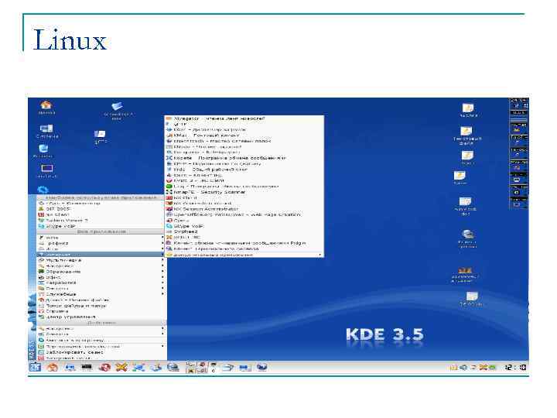Image resolution: width=557 pixels, height=418 pixels.
Task: Click the orange X icon in the taskbar
Action: (x=121, y=367)
